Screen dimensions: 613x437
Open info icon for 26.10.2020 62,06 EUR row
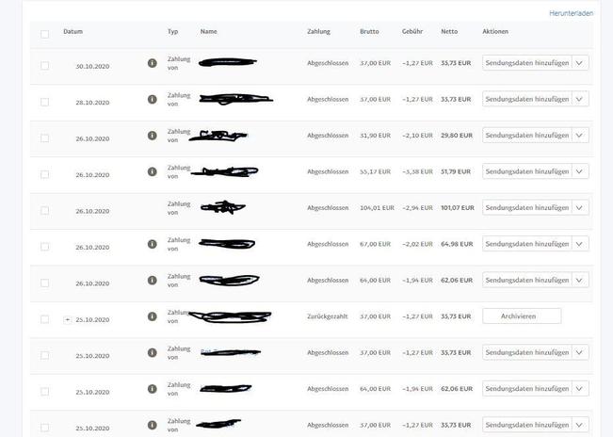tap(153, 281)
